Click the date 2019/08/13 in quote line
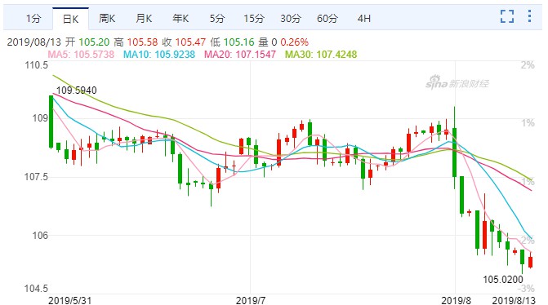Screen dimensions: 548x305 (x=34, y=42)
